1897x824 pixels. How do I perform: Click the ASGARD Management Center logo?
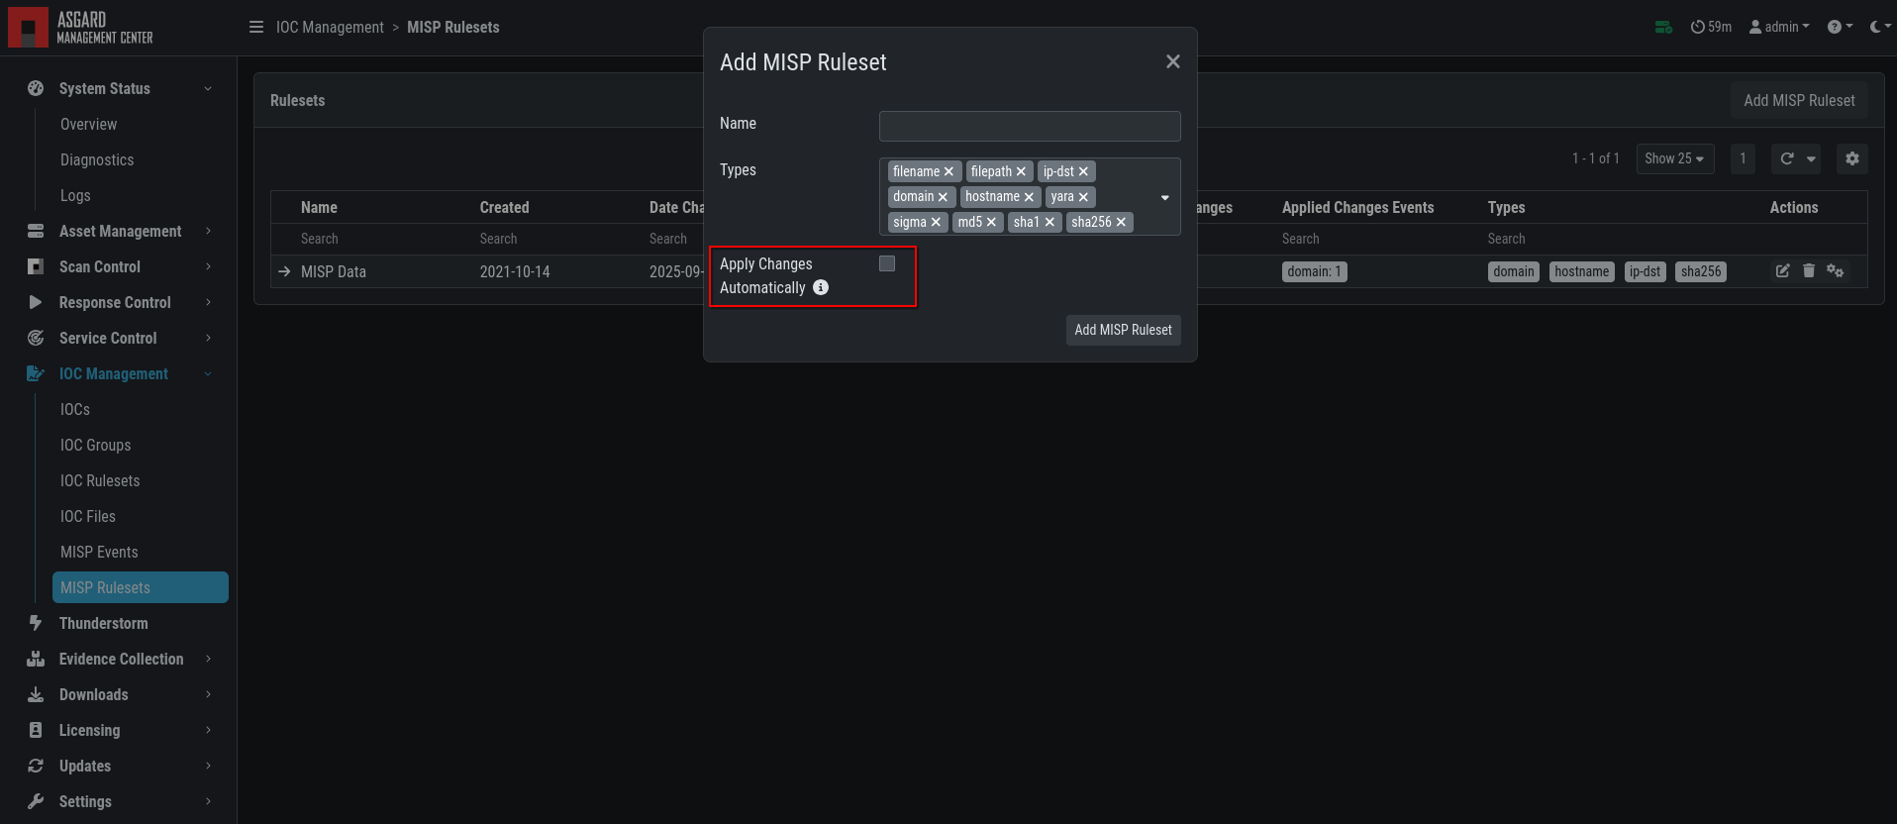tap(81, 28)
